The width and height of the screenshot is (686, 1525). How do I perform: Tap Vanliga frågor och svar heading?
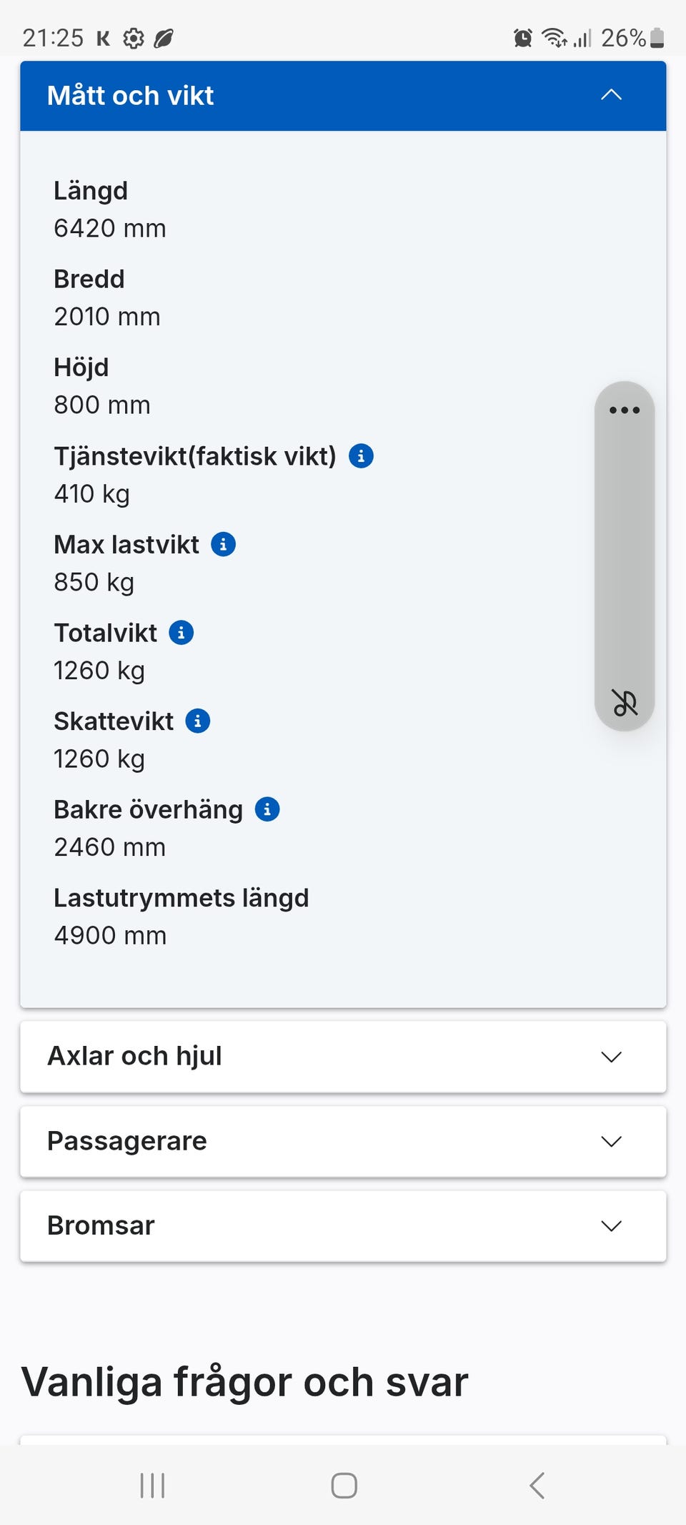click(x=245, y=1381)
